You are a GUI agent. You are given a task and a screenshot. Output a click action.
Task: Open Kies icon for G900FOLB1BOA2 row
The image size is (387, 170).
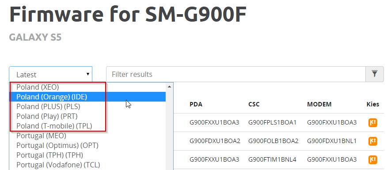coord(373,141)
